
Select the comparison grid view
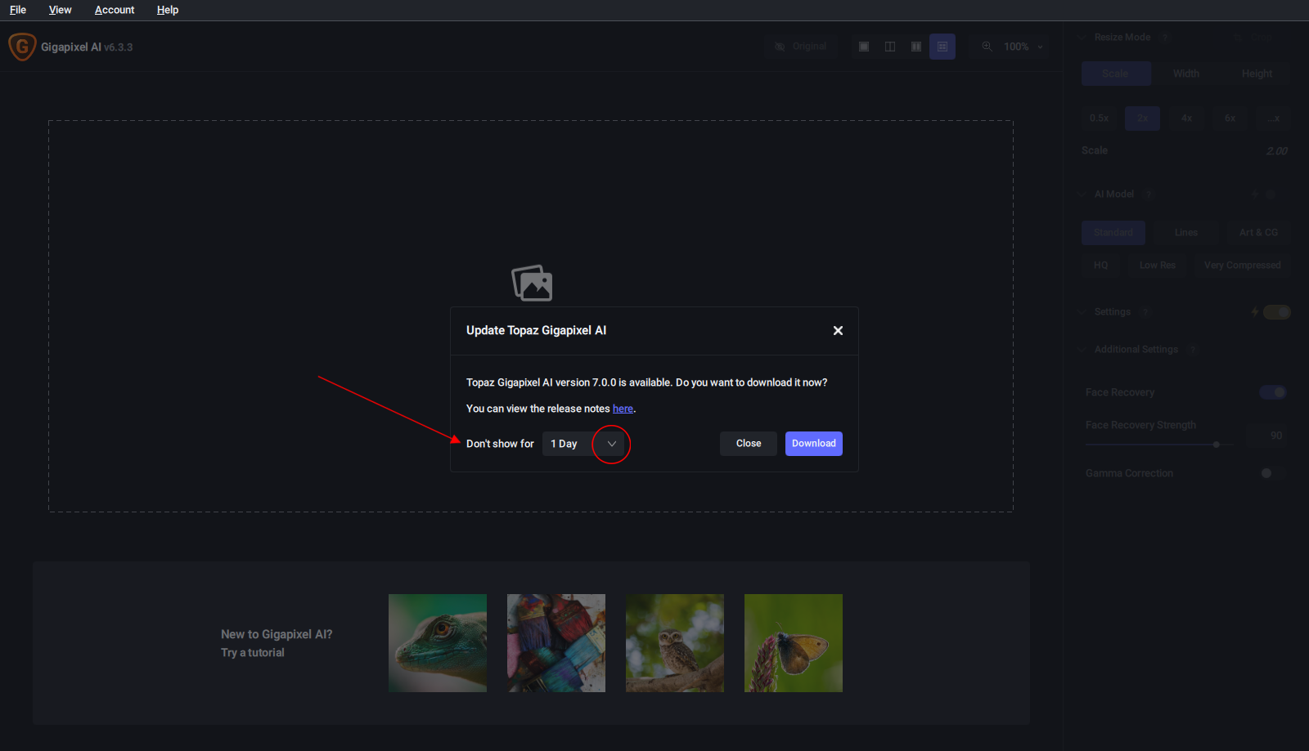point(942,47)
